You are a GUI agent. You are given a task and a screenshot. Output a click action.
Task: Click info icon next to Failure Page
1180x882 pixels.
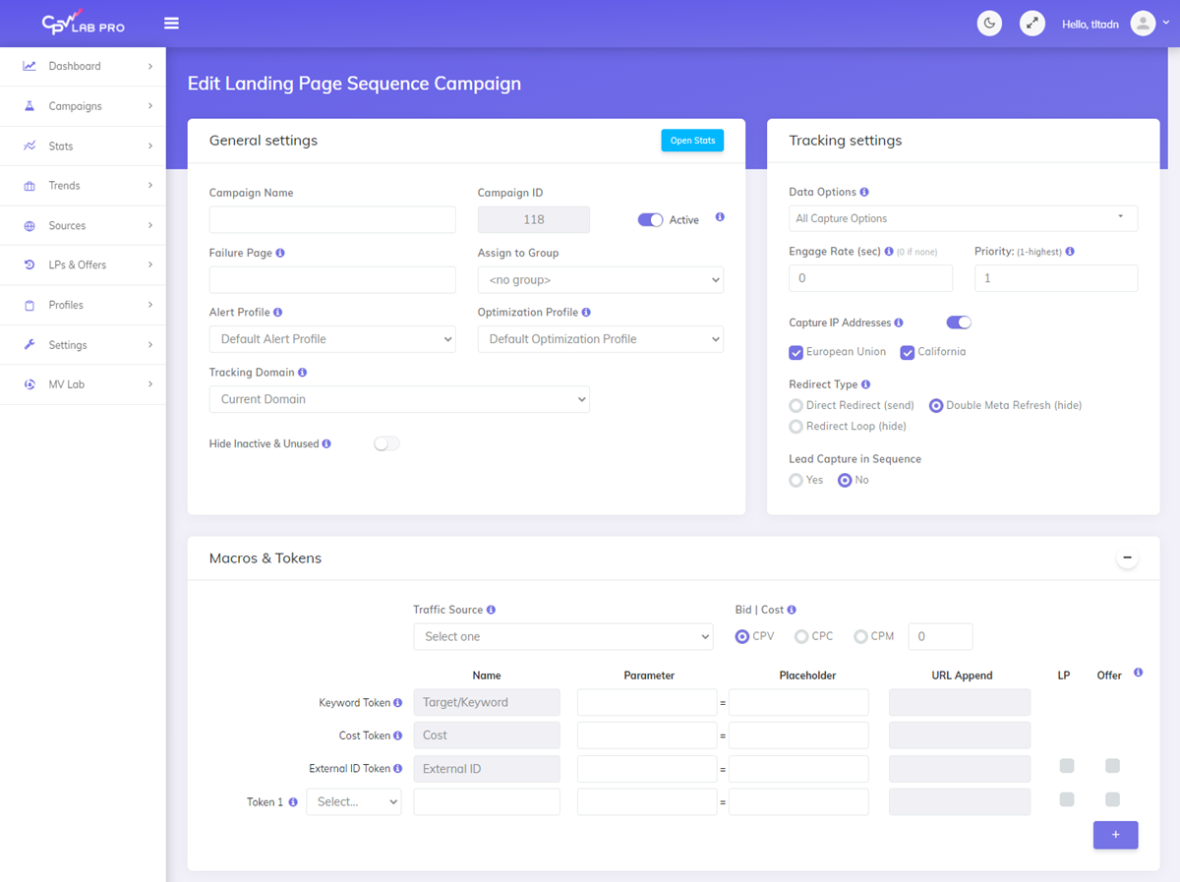pyautogui.click(x=280, y=253)
